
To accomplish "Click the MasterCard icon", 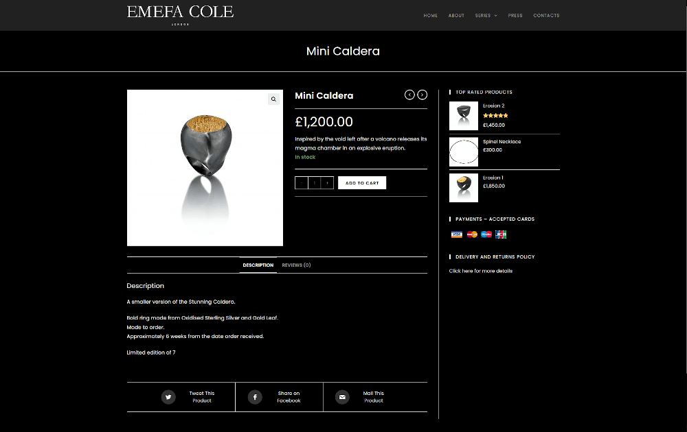I will (x=472, y=235).
